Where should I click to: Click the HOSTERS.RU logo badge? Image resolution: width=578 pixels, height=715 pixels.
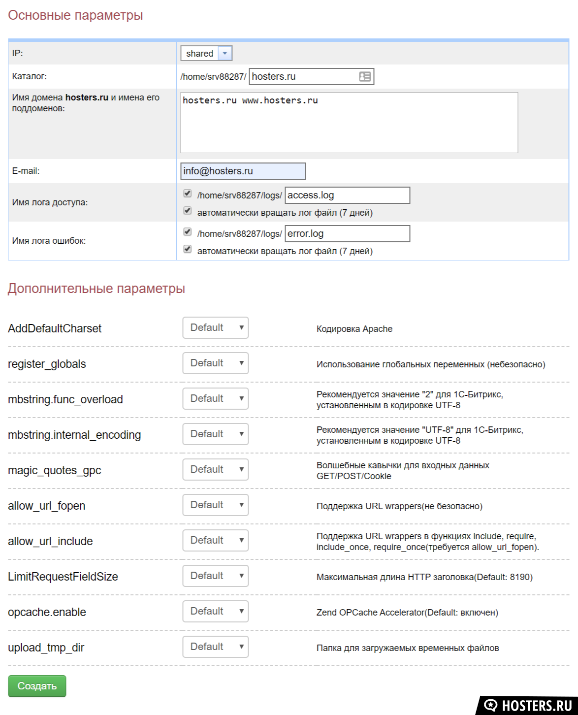(x=527, y=705)
